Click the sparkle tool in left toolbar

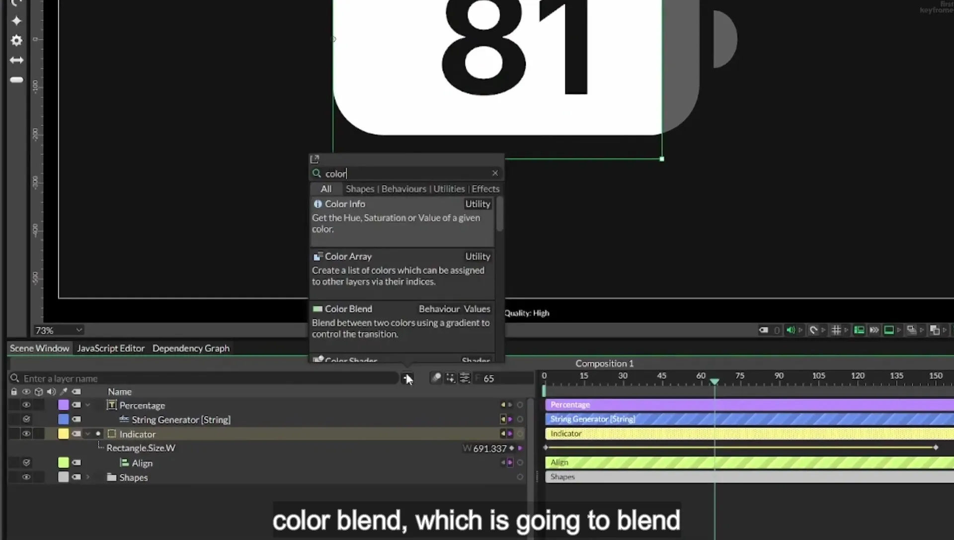point(16,20)
